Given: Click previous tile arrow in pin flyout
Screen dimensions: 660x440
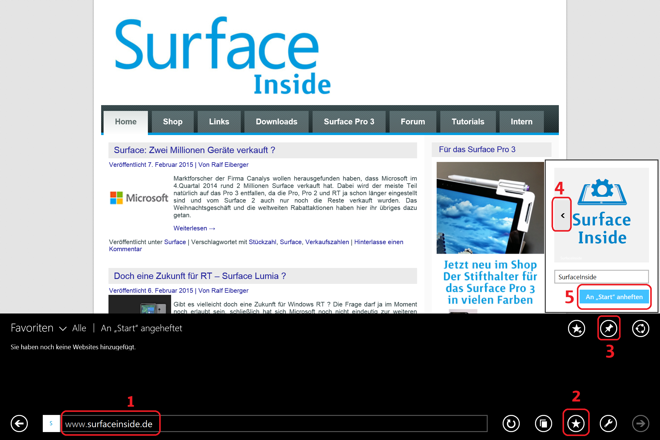Looking at the screenshot, I should (562, 215).
